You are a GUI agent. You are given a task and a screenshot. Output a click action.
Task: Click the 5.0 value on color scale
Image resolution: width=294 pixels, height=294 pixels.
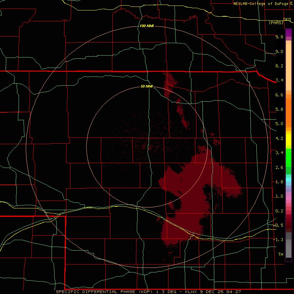[x=279, y=124]
